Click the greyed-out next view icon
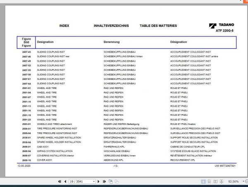The width and height of the screenshot is (248, 187). pos(117,182)
